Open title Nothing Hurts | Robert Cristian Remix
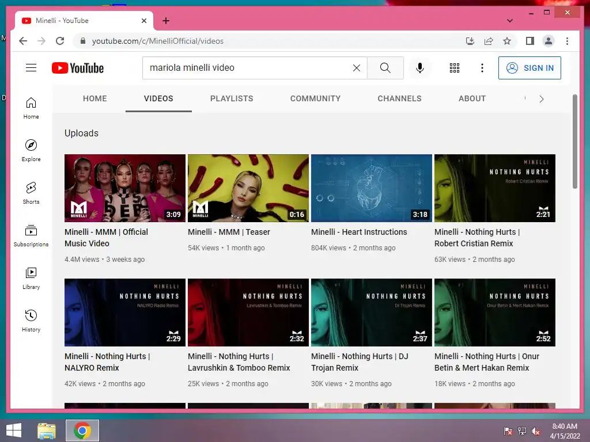Image resolution: width=590 pixels, height=442 pixels. 477,238
